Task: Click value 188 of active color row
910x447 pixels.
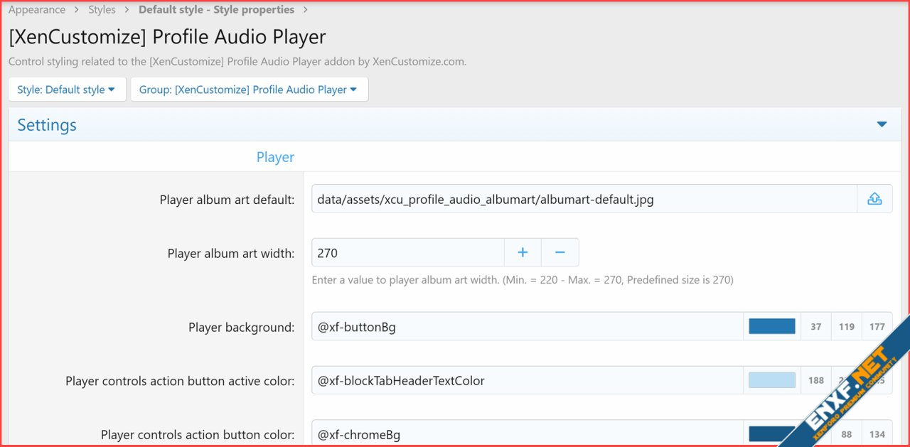Action: [x=816, y=380]
